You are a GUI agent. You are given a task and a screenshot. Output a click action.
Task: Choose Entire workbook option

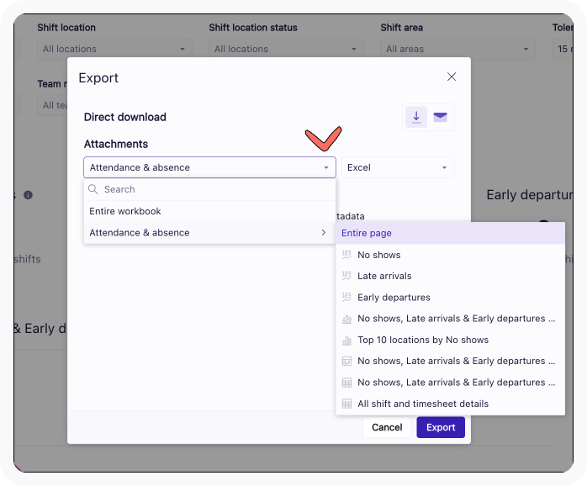(x=209, y=211)
